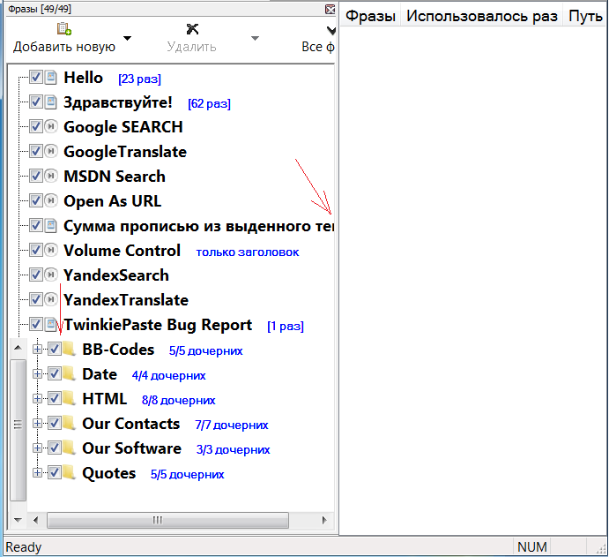This screenshot has width=609, height=557.
Task: Click the YandexTranslate macro icon
Action: click(50, 300)
